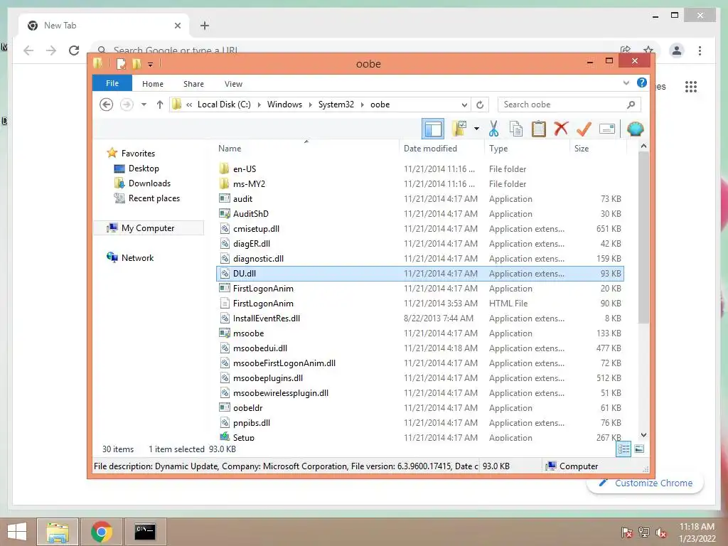Viewport: 728px width, 546px height.
Task: Sort by the Type column header
Action: [498, 149]
